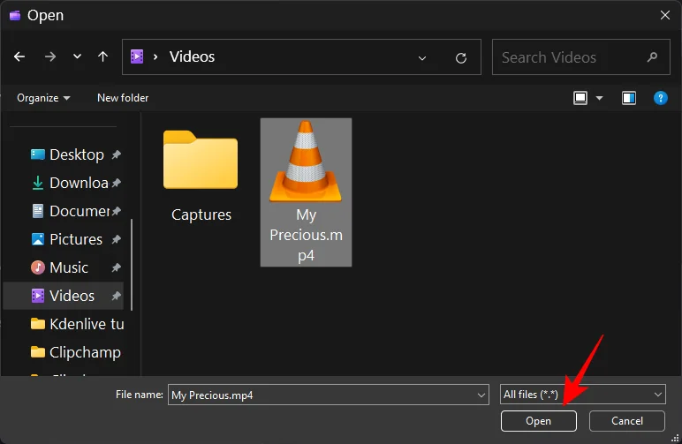Image resolution: width=682 pixels, height=444 pixels.
Task: Select the My Precious.mp4 VLC file
Action: (x=306, y=192)
